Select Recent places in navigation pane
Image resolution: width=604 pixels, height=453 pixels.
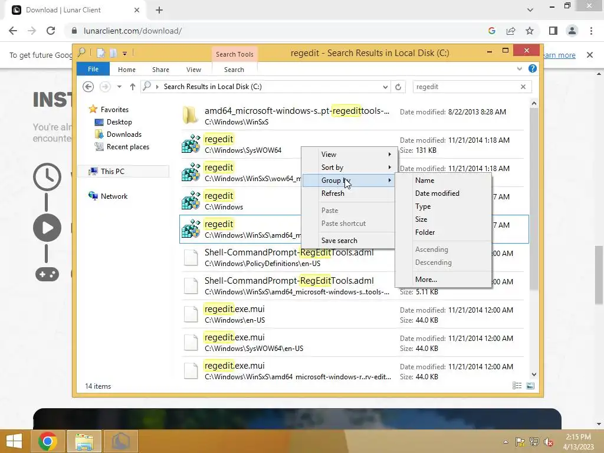pyautogui.click(x=127, y=147)
